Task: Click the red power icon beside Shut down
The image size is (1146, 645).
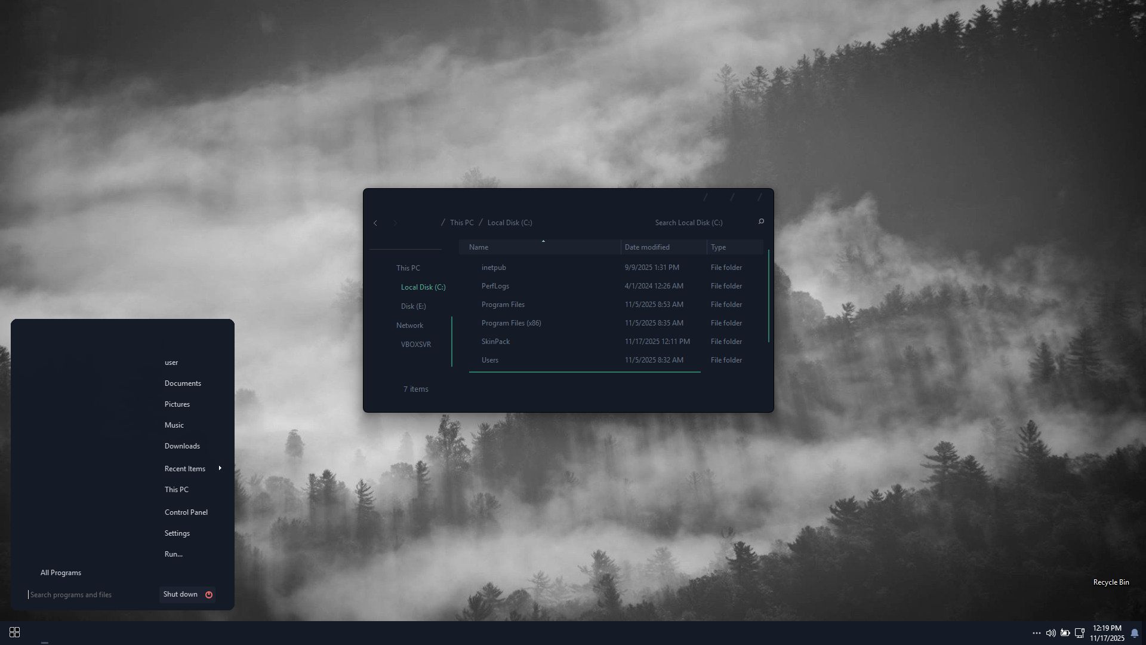Action: coord(209,595)
